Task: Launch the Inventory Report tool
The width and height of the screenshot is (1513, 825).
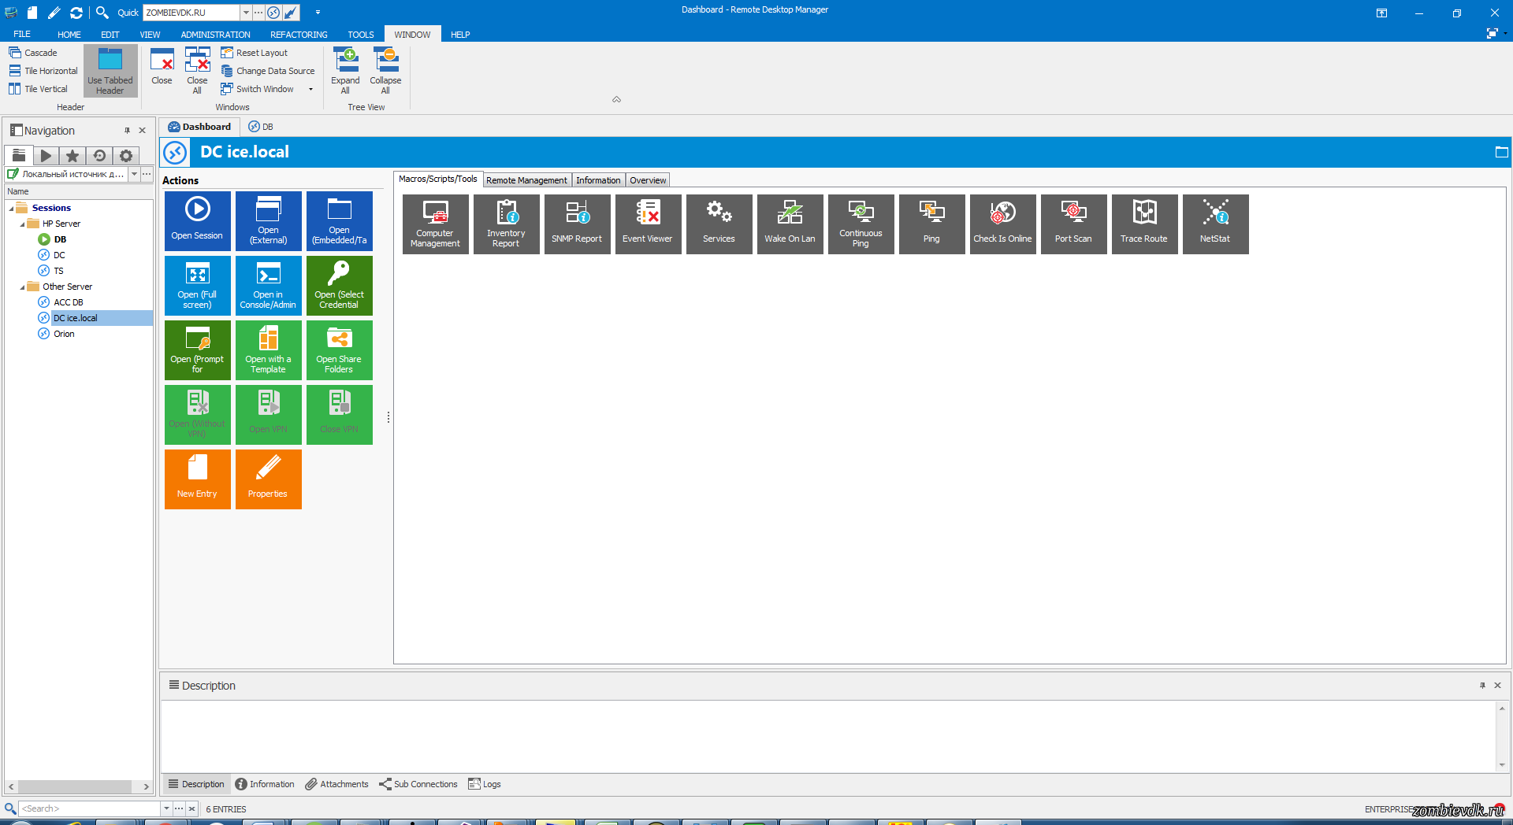Action: point(506,224)
